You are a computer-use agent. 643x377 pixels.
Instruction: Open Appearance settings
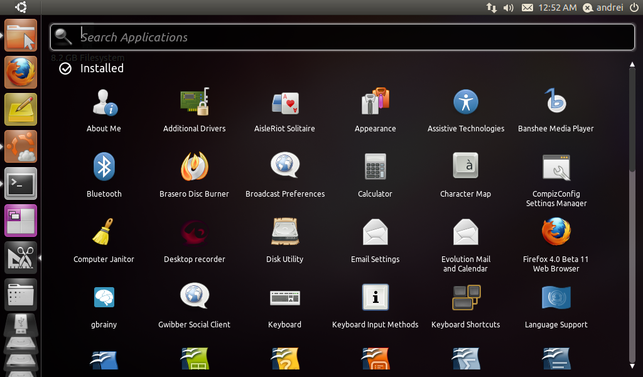point(376,111)
